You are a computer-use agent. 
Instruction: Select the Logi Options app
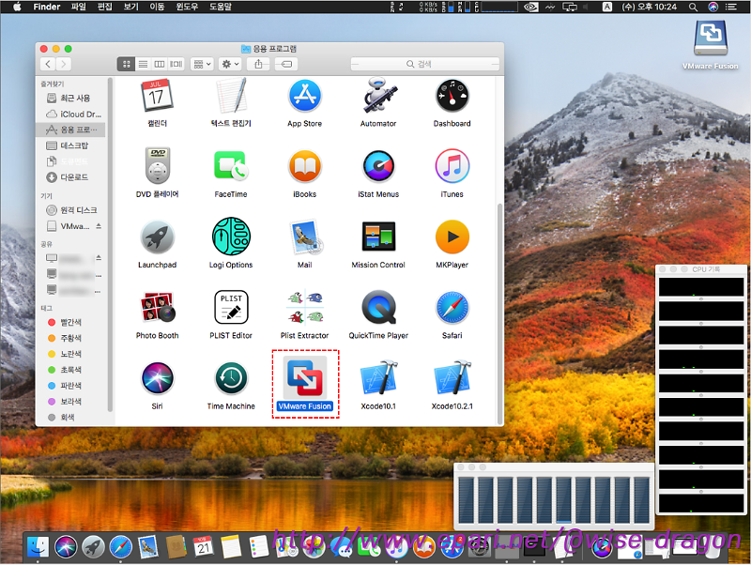click(231, 237)
